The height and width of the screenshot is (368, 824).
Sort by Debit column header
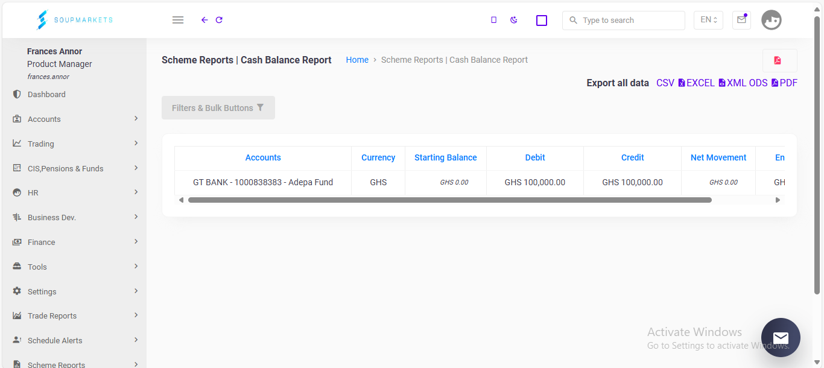click(x=535, y=157)
